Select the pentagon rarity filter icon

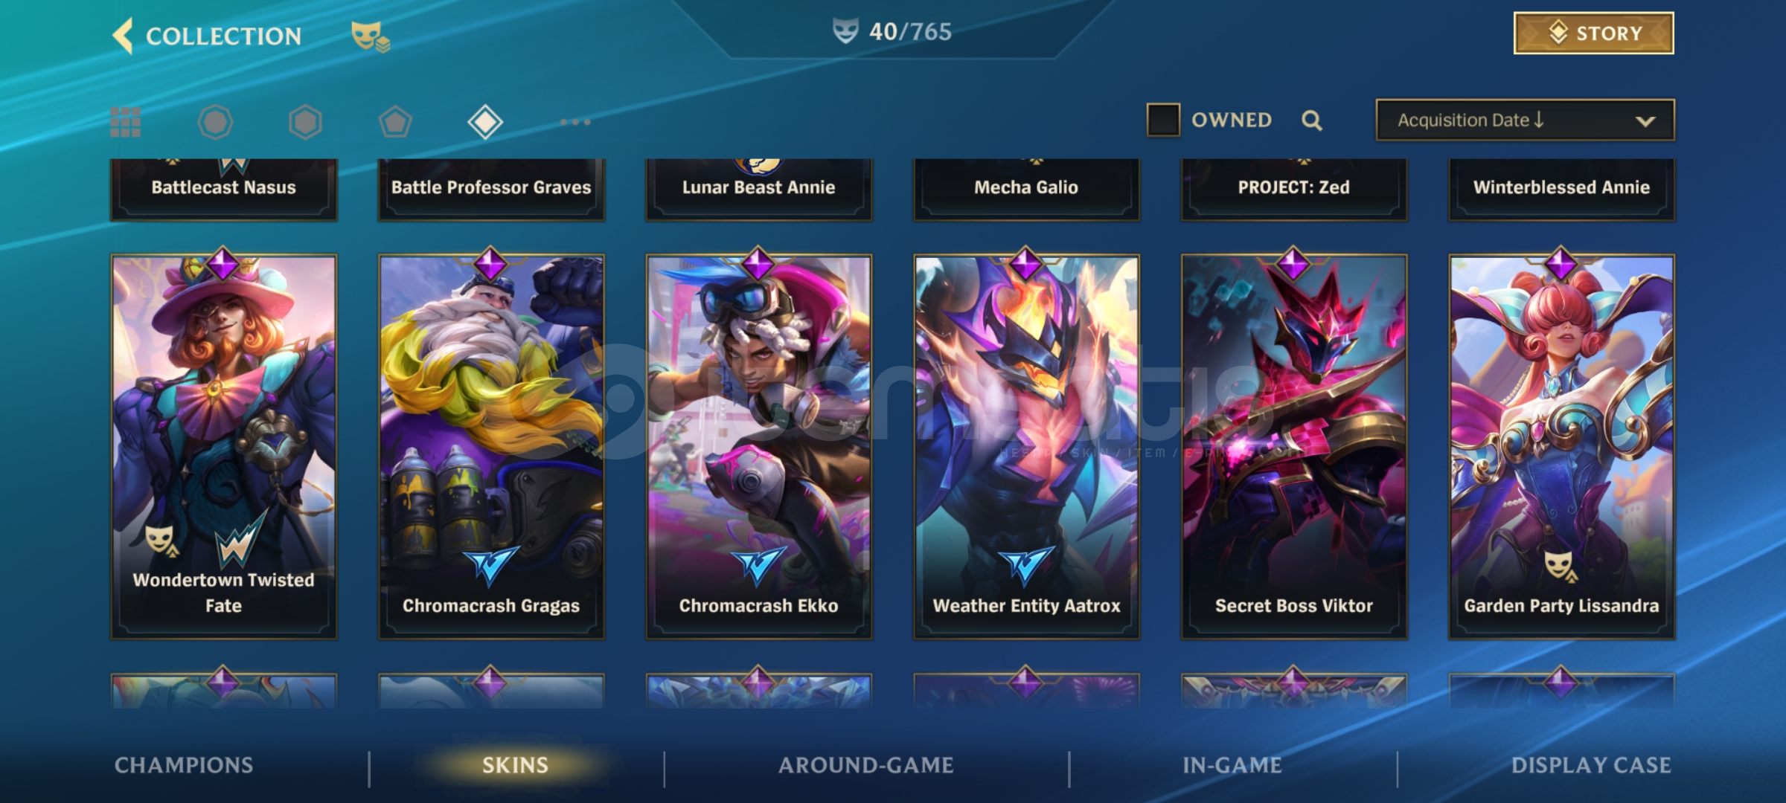395,122
